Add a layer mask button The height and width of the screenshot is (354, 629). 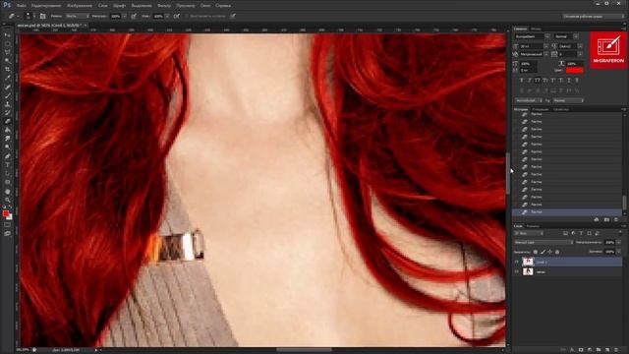click(x=581, y=350)
